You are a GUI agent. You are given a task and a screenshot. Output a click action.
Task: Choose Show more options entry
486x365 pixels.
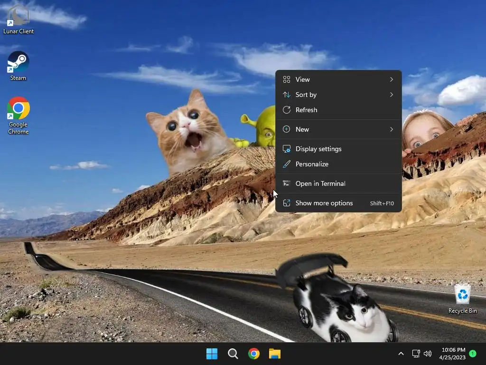338,203
